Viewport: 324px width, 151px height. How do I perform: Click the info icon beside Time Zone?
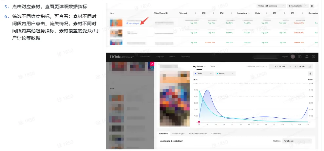[x=267, y=66]
